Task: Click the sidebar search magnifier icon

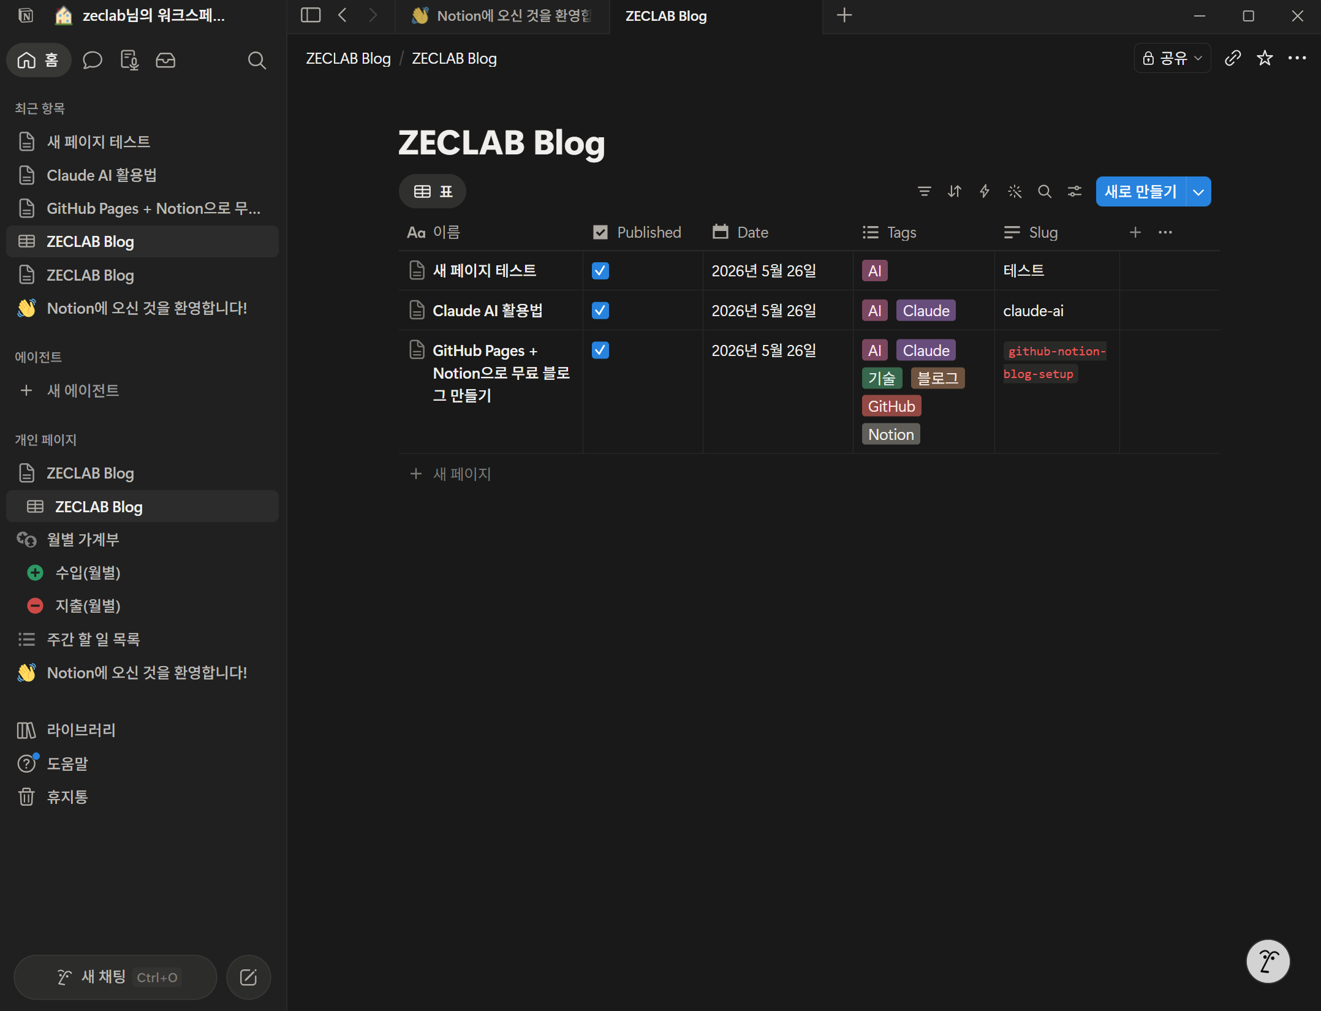Action: coord(257,60)
